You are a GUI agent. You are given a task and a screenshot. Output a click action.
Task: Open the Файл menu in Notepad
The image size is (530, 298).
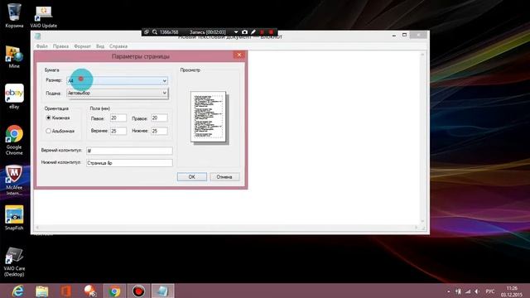[x=42, y=46]
